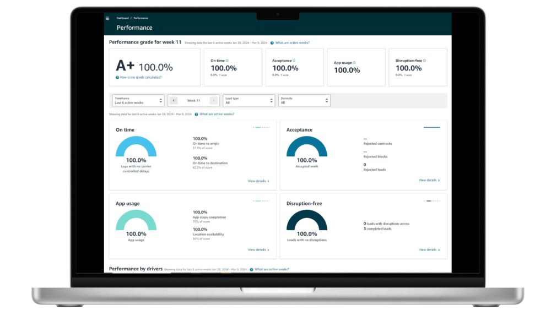Go to next week using right arrow

click(214, 101)
